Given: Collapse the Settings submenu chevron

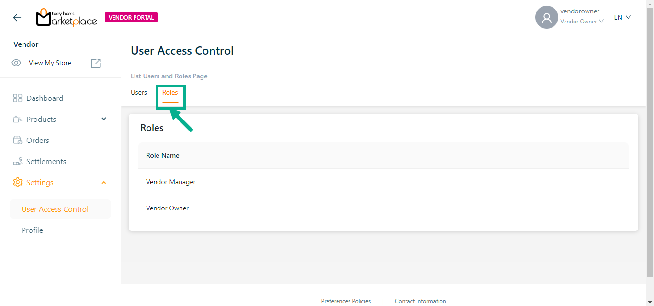Looking at the screenshot, I should [x=104, y=182].
